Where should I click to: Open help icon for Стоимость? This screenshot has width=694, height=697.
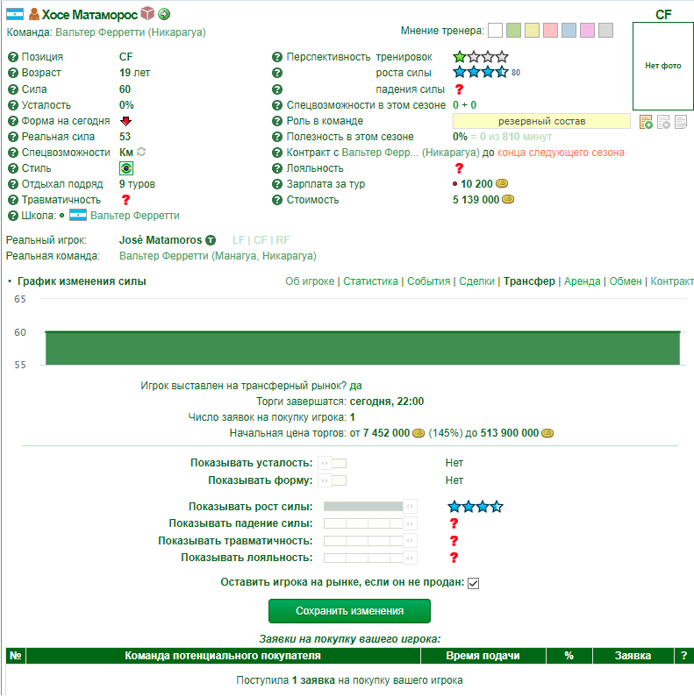click(x=277, y=200)
